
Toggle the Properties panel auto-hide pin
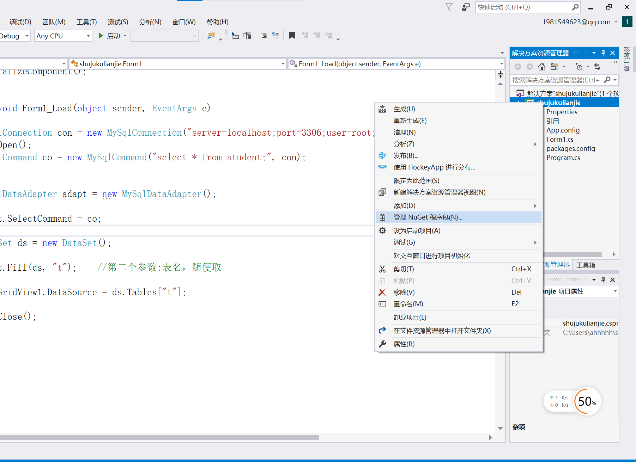[x=603, y=279]
